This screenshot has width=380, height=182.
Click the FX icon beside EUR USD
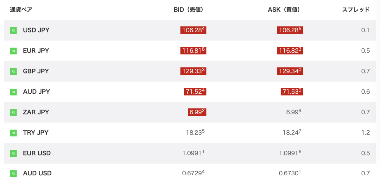pos(13,154)
